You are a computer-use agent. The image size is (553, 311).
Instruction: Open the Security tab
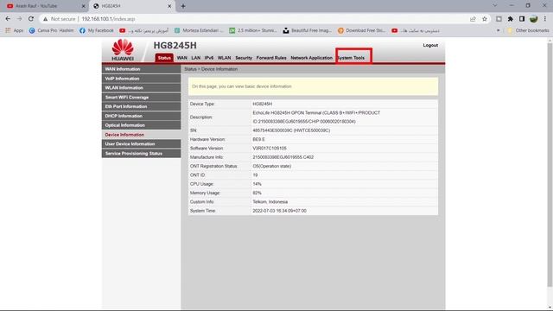244,58
